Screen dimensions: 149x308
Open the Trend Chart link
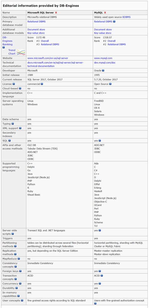pos(12,52)
